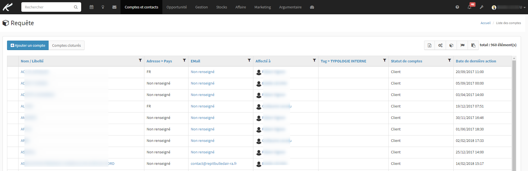This screenshot has width=528, height=171.
Task: Click the table scrollbar up arrow
Action: [514, 58]
